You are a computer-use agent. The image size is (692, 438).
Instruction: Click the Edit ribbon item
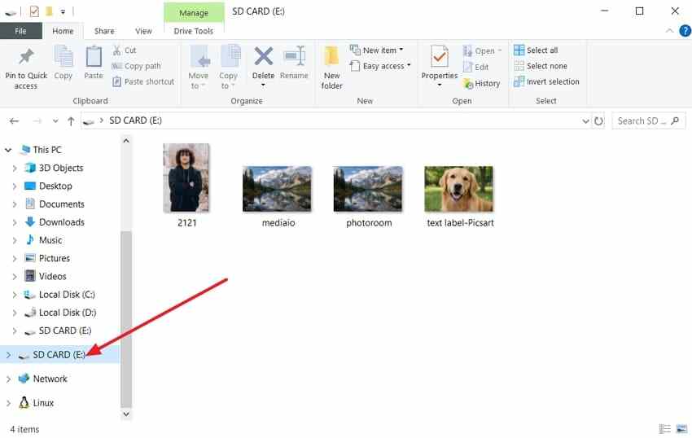pos(475,67)
